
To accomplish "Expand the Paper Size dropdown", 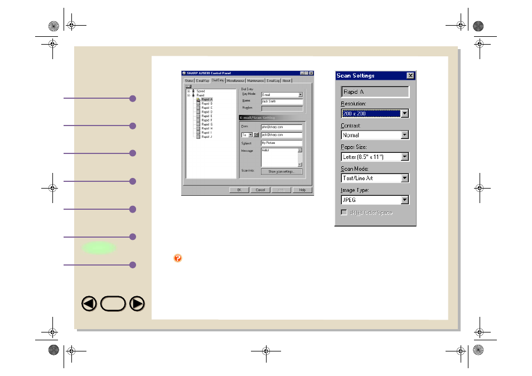I will [x=405, y=157].
